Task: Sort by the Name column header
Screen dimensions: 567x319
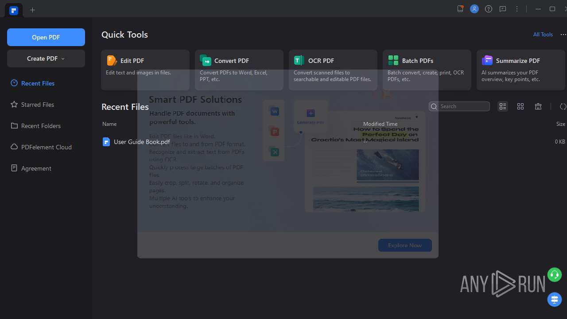Action: coord(109,124)
